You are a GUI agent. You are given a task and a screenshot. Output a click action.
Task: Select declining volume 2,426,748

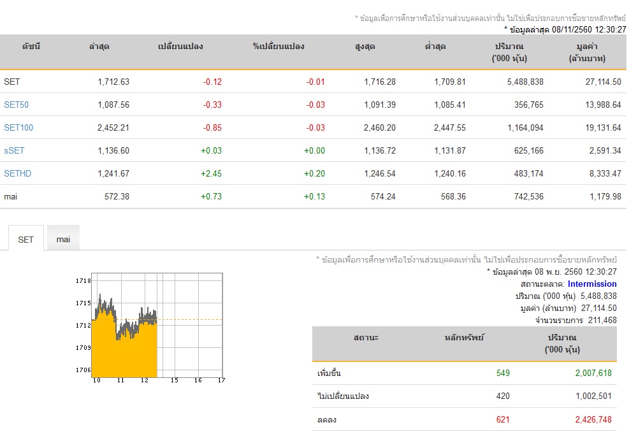(593, 420)
